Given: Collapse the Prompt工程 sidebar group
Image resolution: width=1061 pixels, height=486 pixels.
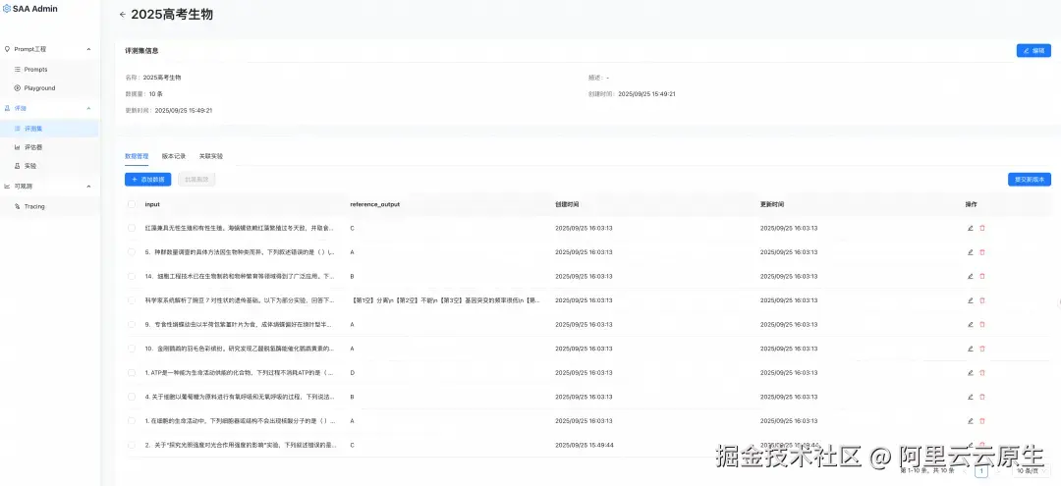Looking at the screenshot, I should click(88, 49).
